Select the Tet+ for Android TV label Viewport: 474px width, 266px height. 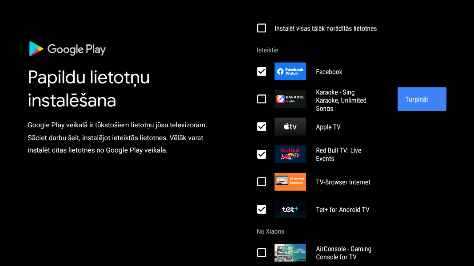pos(343,210)
